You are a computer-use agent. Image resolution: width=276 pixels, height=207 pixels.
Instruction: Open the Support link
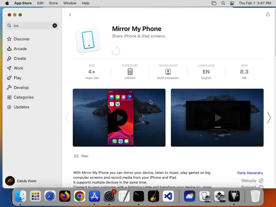(x=252, y=187)
